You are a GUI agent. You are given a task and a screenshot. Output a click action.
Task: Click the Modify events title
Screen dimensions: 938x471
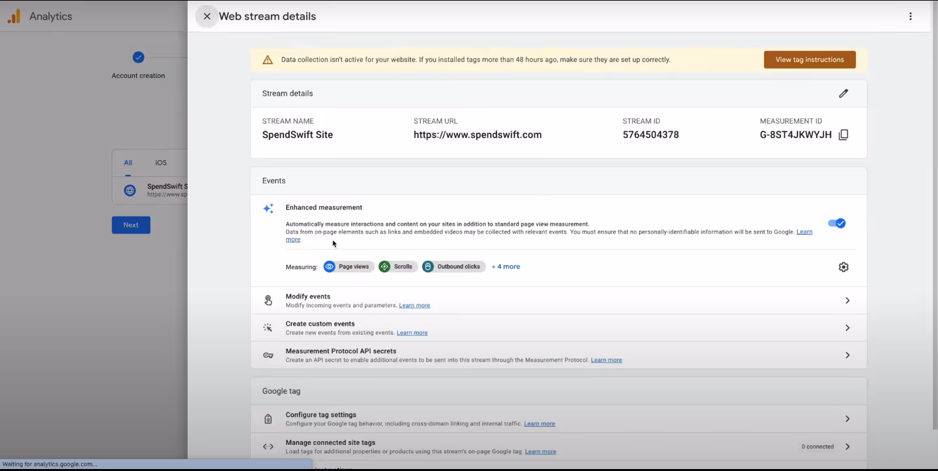(x=308, y=297)
